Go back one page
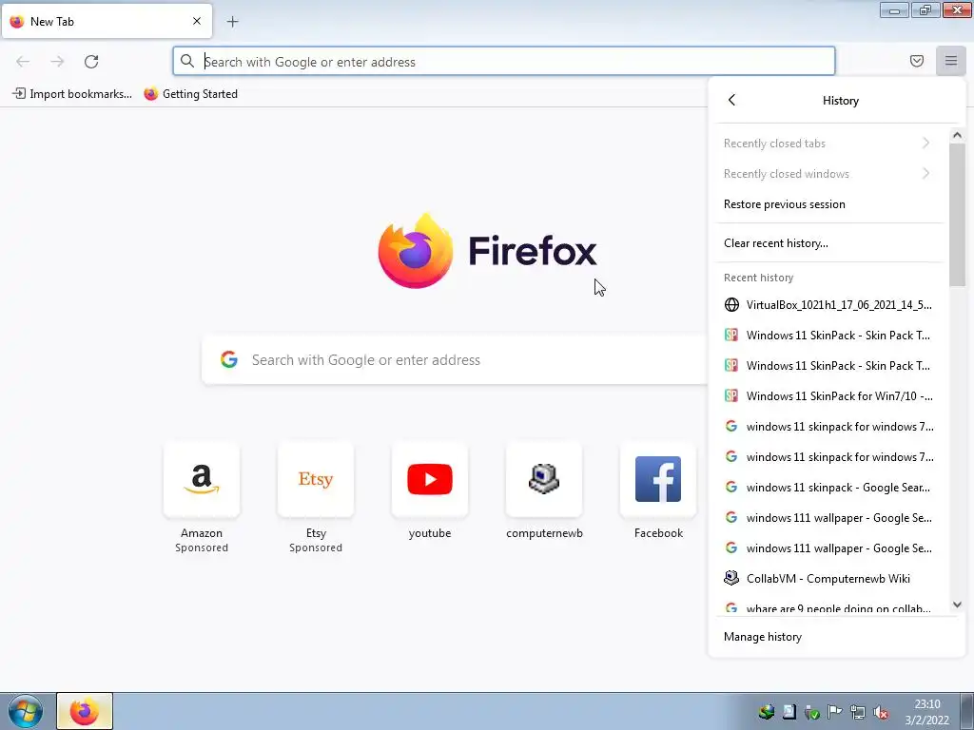This screenshot has height=730, width=974. pyautogui.click(x=23, y=62)
